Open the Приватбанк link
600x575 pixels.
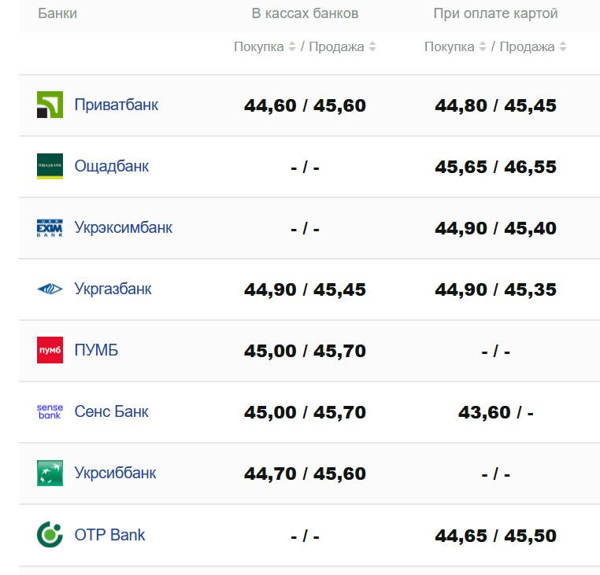coord(116,105)
